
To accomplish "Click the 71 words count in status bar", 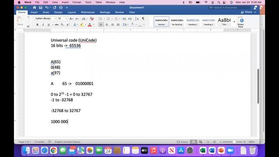I will coord(39,142).
